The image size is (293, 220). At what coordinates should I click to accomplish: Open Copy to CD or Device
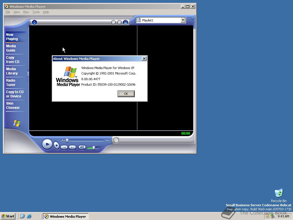pos(15,94)
